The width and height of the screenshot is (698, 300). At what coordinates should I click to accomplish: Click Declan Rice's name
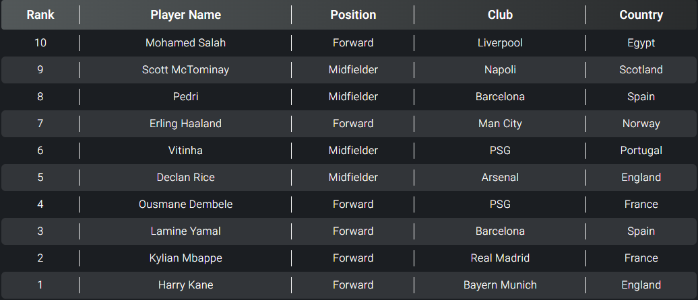pos(185,178)
